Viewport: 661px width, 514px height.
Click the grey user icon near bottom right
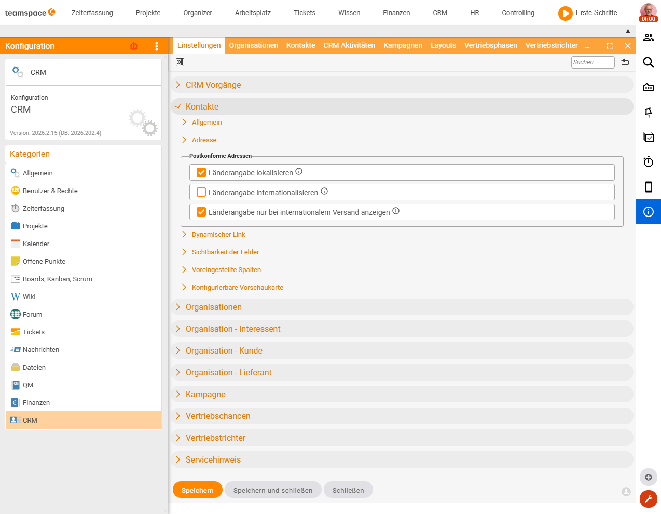pos(626,491)
